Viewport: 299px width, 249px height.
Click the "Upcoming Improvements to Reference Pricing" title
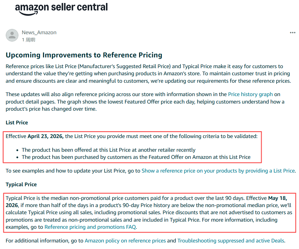(x=84, y=55)
